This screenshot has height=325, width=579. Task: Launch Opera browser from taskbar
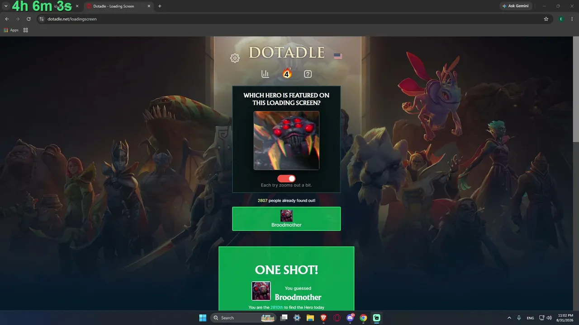pos(337,318)
